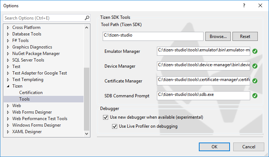The width and height of the screenshot is (269, 157).
Task: Expand the Database Tools node
Action: [8, 34]
